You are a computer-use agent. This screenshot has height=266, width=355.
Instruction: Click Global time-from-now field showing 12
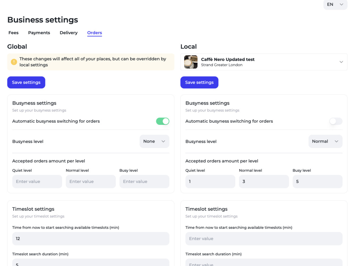(91, 239)
